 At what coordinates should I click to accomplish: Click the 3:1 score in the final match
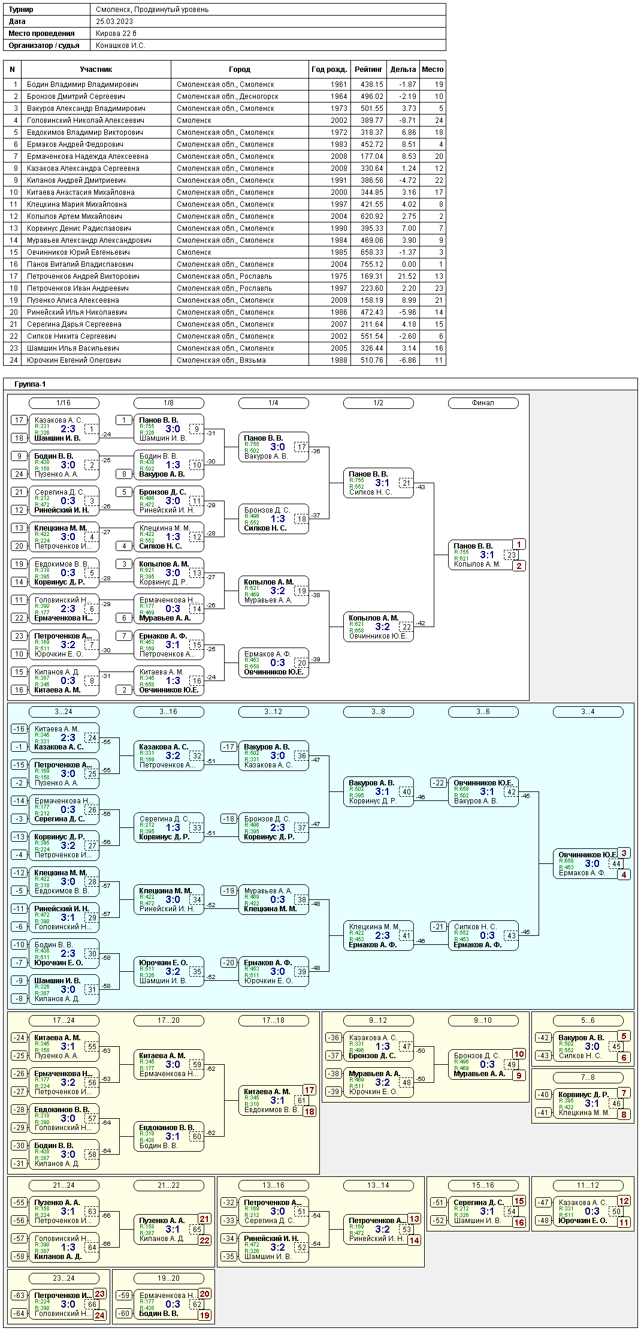[487, 555]
